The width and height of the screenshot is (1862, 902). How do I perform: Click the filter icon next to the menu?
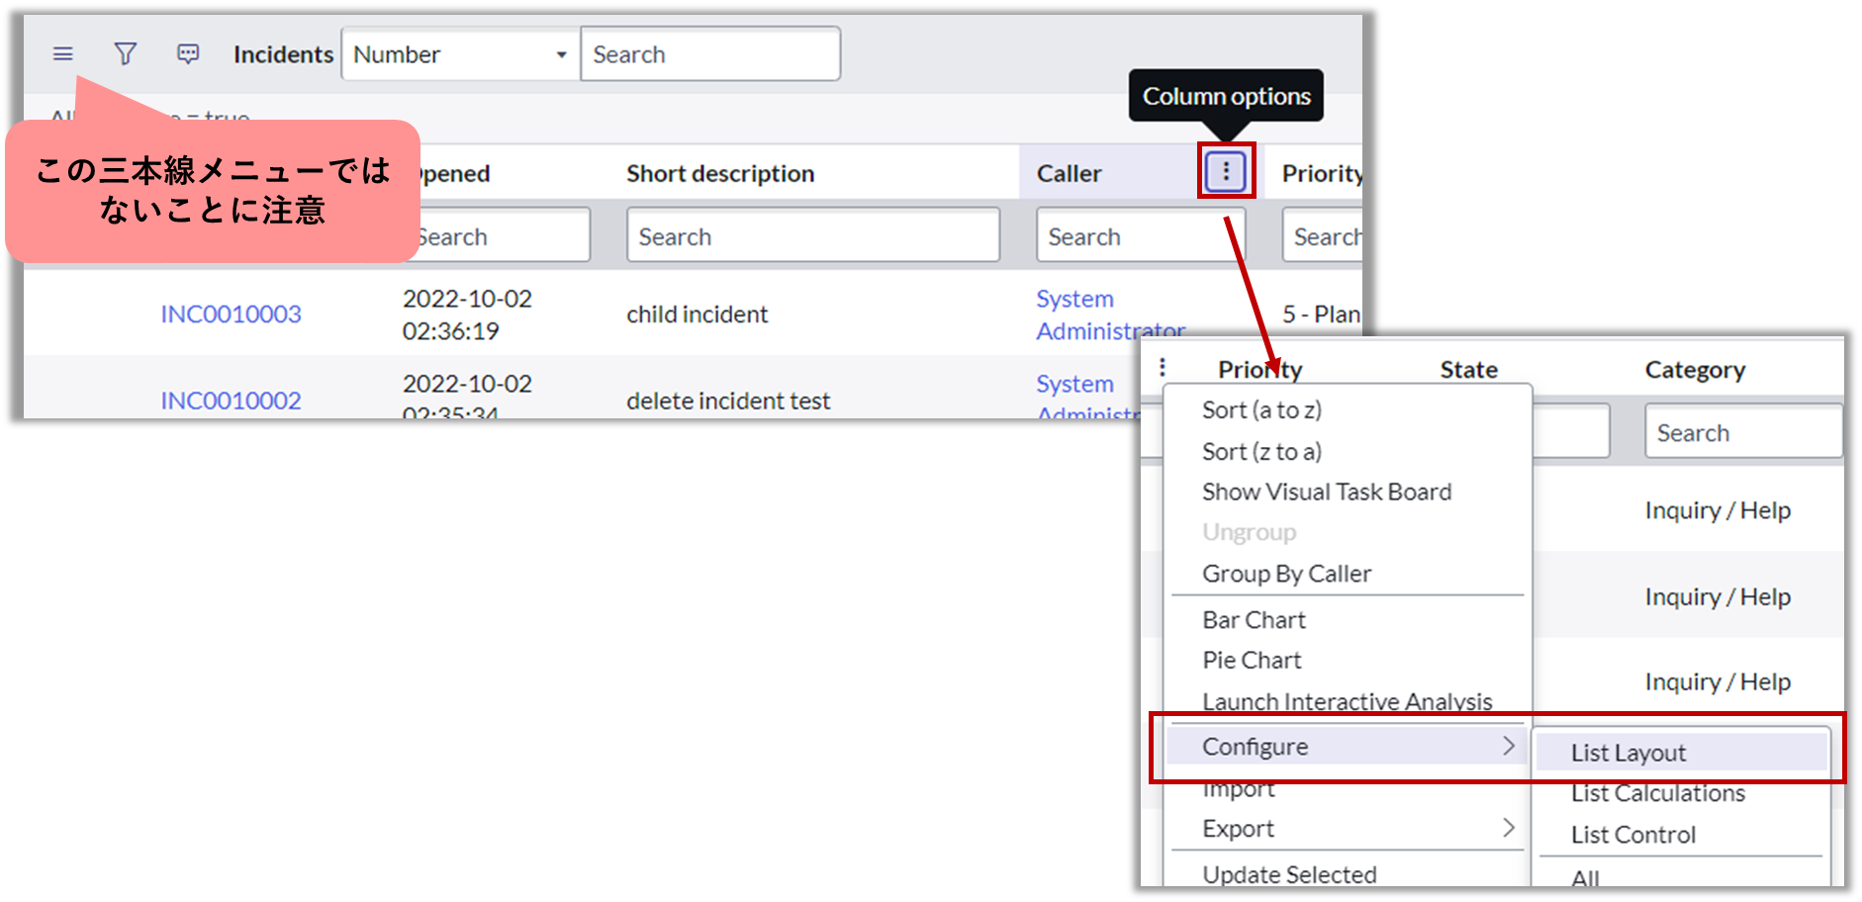pos(125,54)
